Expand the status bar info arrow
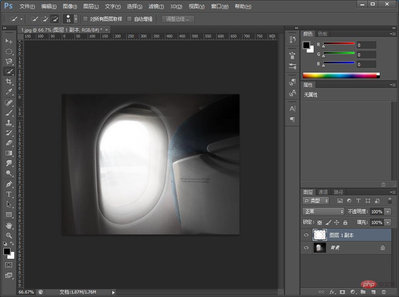 114,292
